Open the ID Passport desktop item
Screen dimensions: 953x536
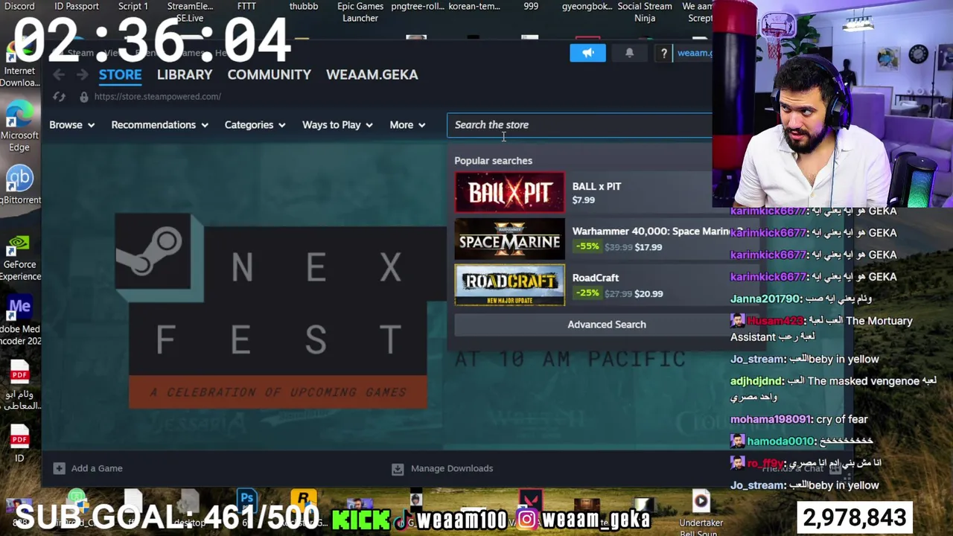[77, 6]
